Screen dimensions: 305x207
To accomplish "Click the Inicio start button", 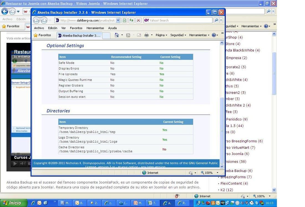I will pyautogui.click(x=13, y=203).
